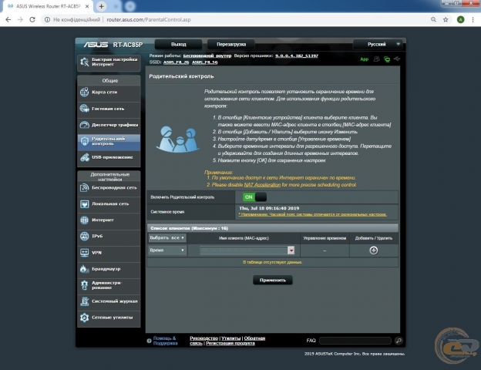This screenshot has width=481, height=370.
Task: Click the FAQ search magnifier icon
Action: 399,340
